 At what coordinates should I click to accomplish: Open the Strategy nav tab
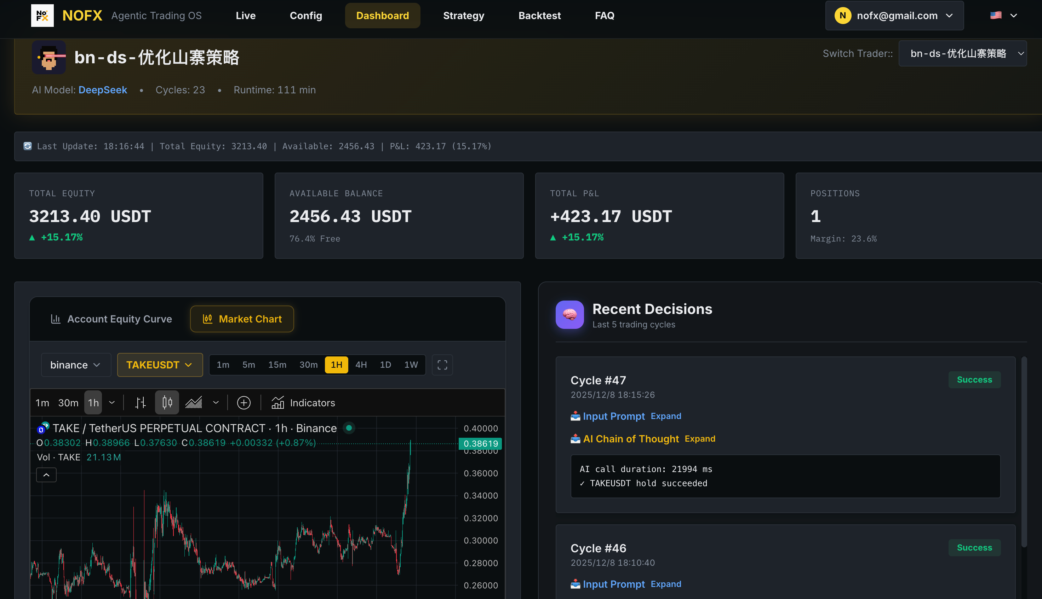pyautogui.click(x=464, y=16)
